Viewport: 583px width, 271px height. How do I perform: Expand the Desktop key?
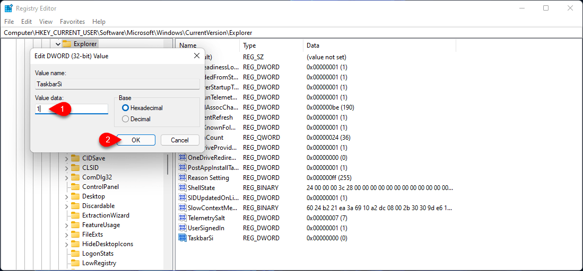[66, 196]
